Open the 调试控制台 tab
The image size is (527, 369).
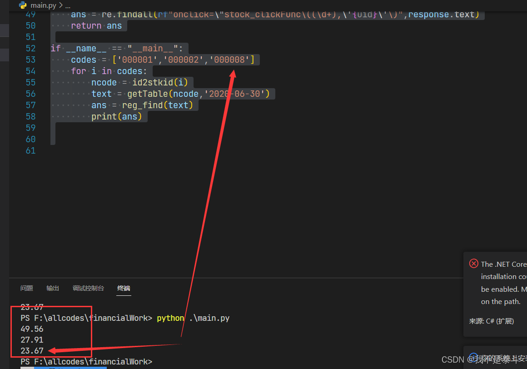[x=89, y=288]
